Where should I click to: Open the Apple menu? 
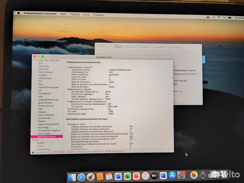pos(19,13)
